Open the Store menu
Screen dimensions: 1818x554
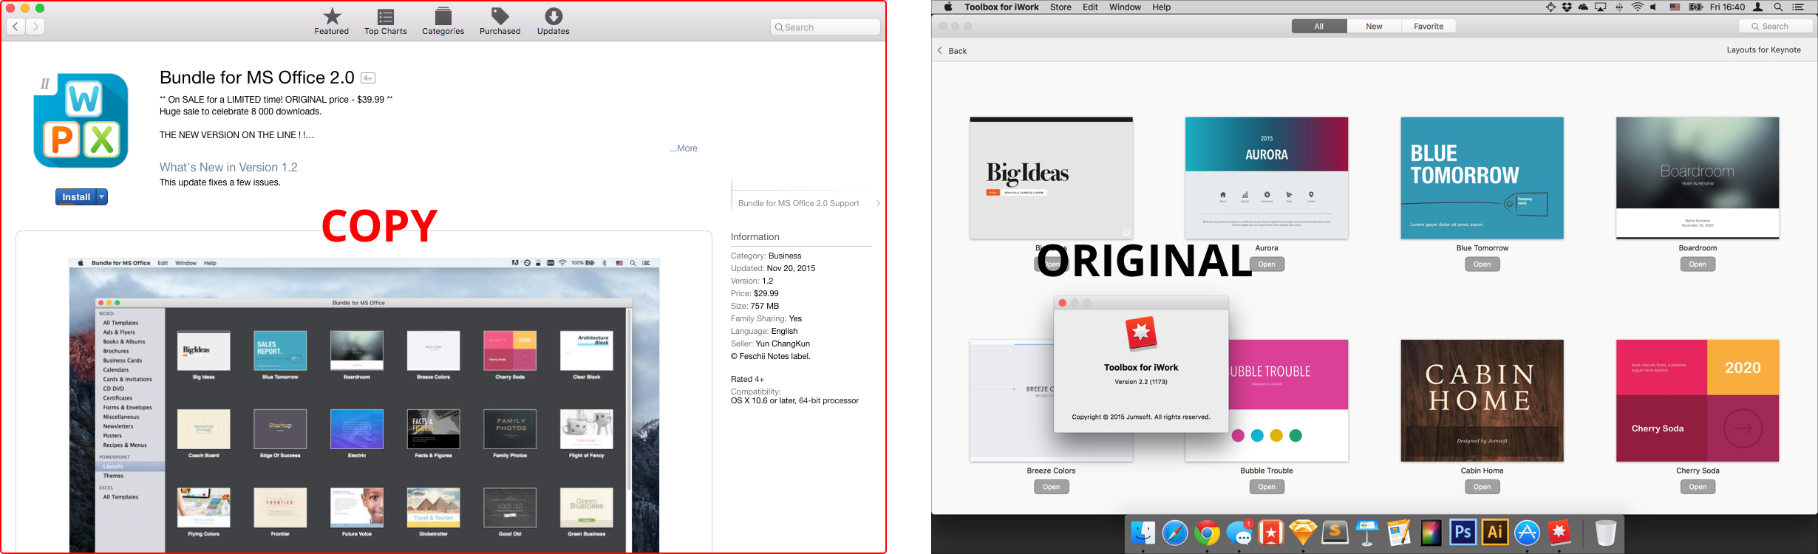pyautogui.click(x=1060, y=7)
